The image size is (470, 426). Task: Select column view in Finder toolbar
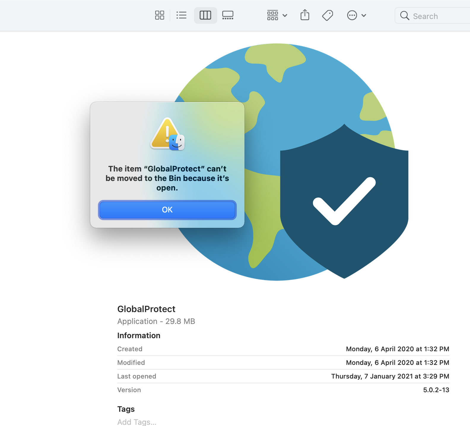click(x=205, y=15)
